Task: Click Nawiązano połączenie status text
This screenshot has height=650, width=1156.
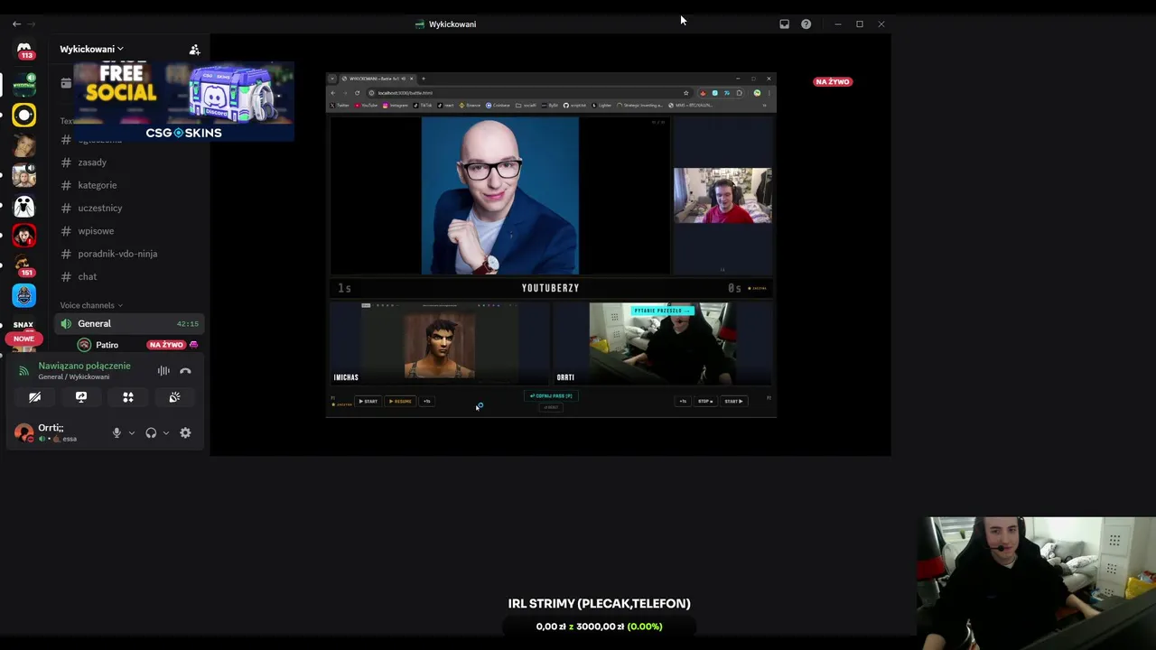Action: [x=84, y=366]
